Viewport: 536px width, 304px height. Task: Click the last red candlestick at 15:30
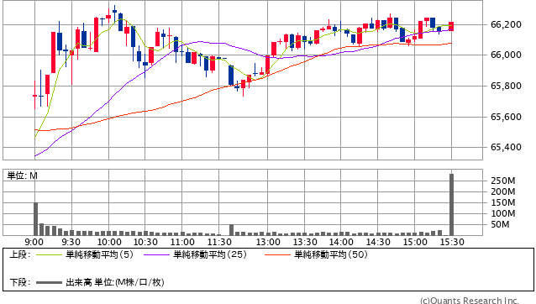451,26
